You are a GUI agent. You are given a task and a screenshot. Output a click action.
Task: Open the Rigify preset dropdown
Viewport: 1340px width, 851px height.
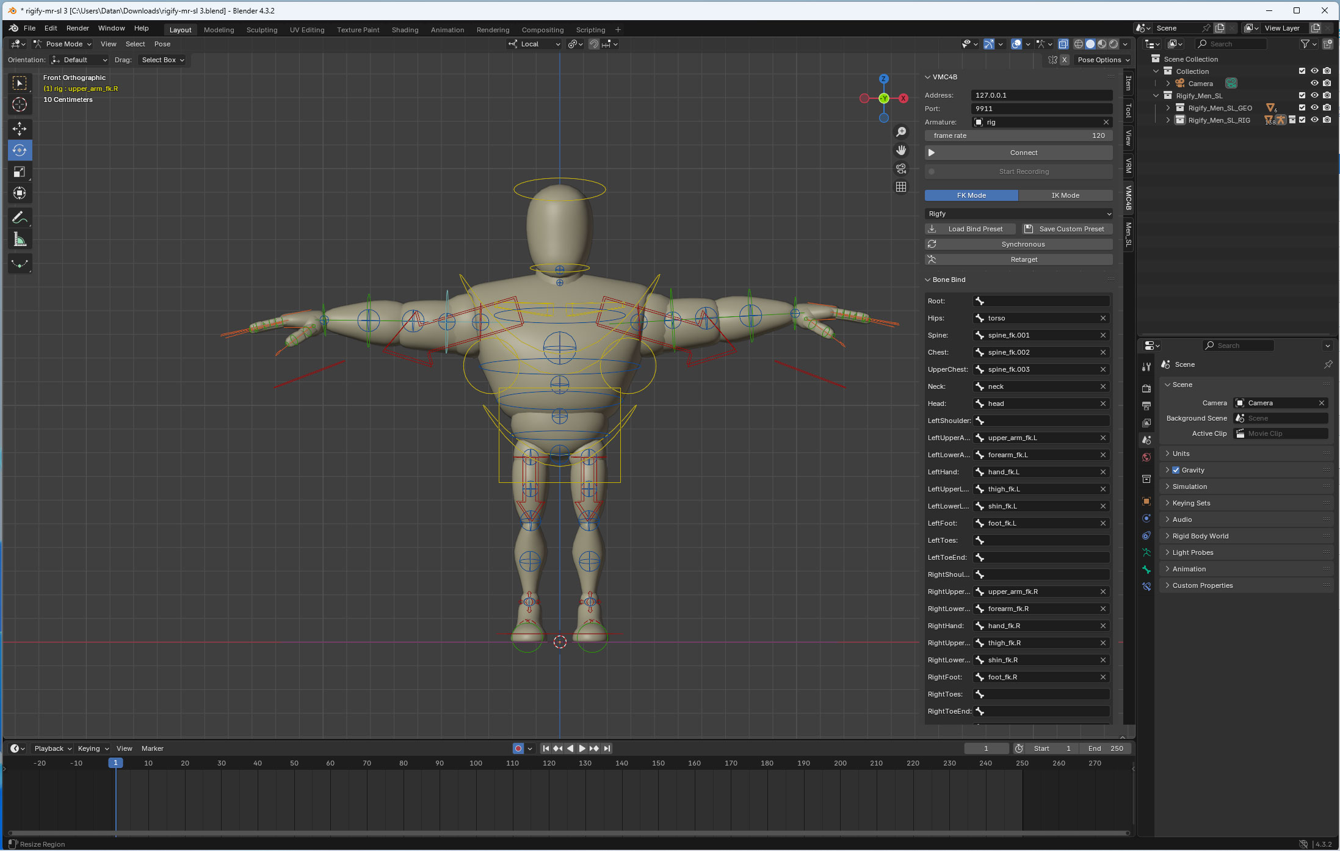[1018, 214]
